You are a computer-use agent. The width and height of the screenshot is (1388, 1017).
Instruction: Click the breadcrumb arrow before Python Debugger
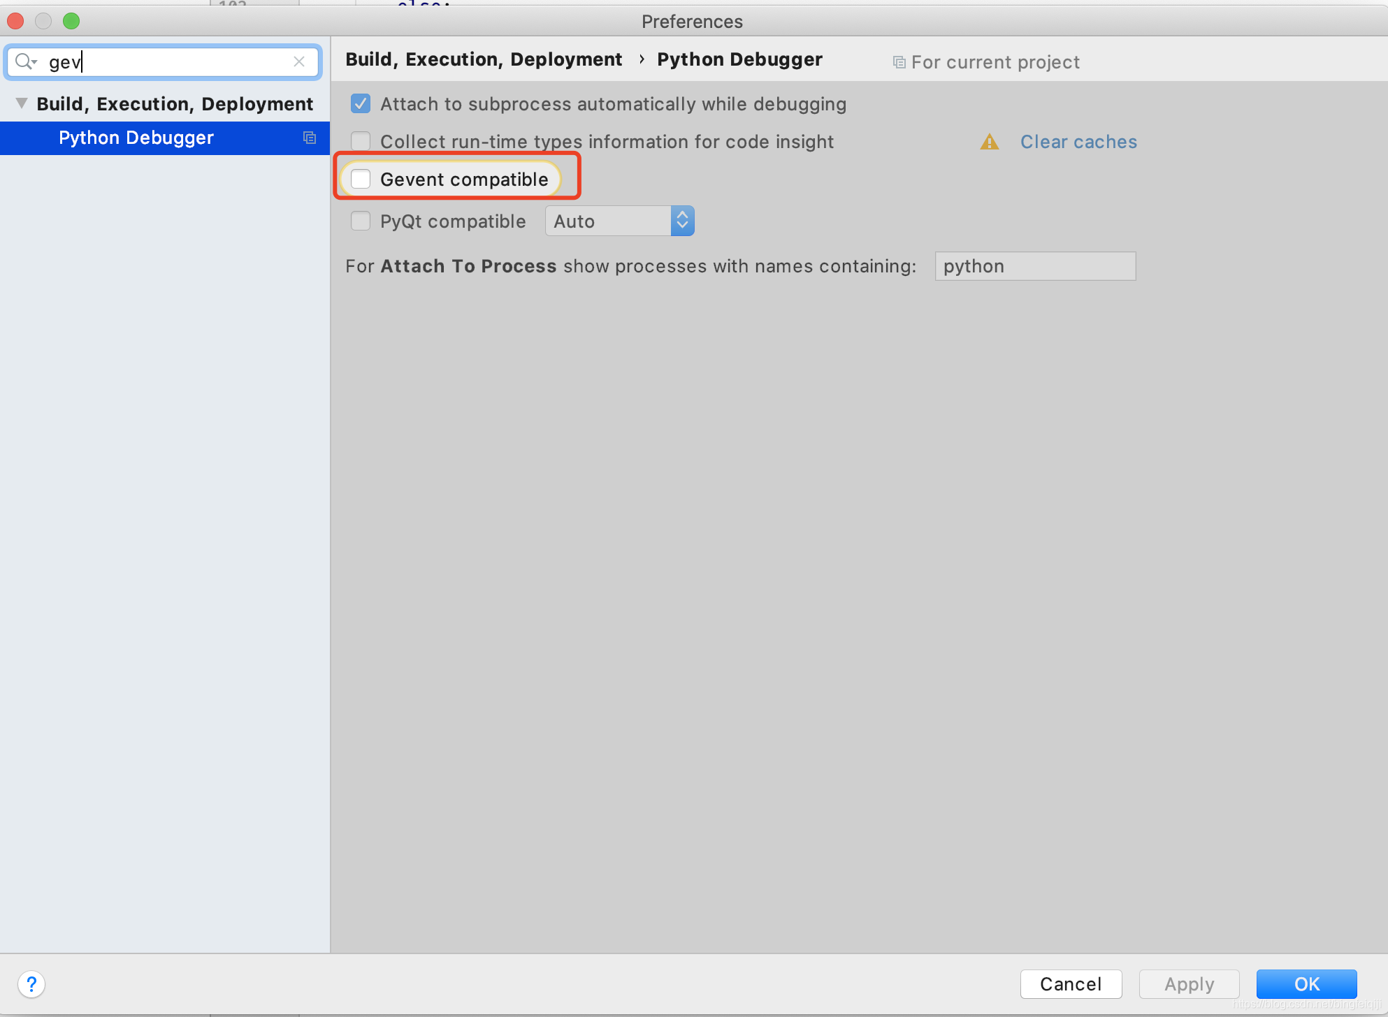pyautogui.click(x=641, y=59)
